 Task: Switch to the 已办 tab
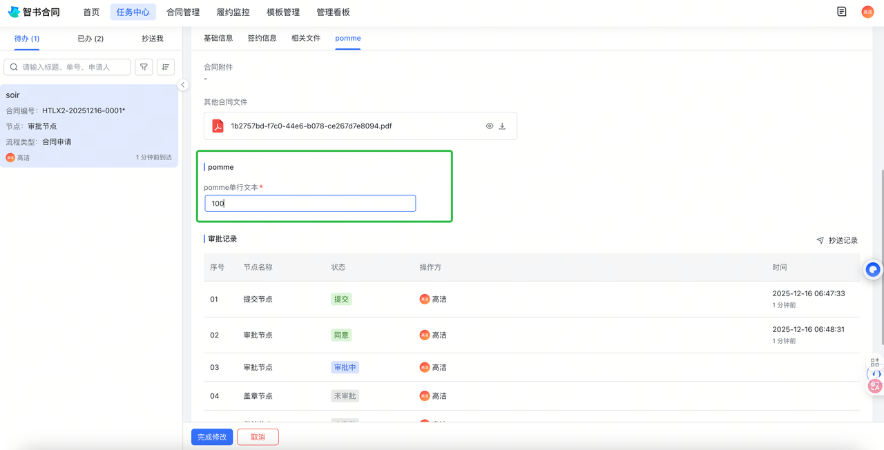click(x=90, y=39)
